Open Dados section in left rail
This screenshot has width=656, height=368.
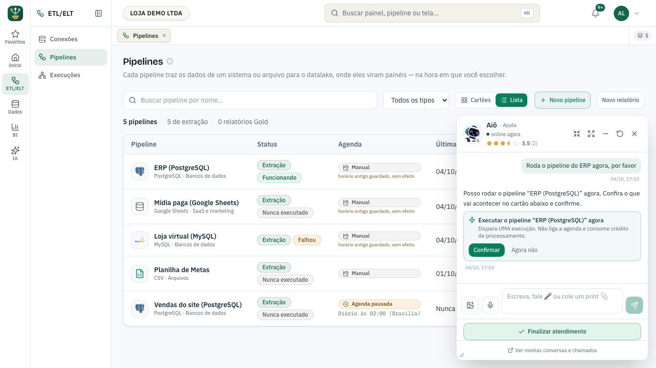(x=15, y=107)
